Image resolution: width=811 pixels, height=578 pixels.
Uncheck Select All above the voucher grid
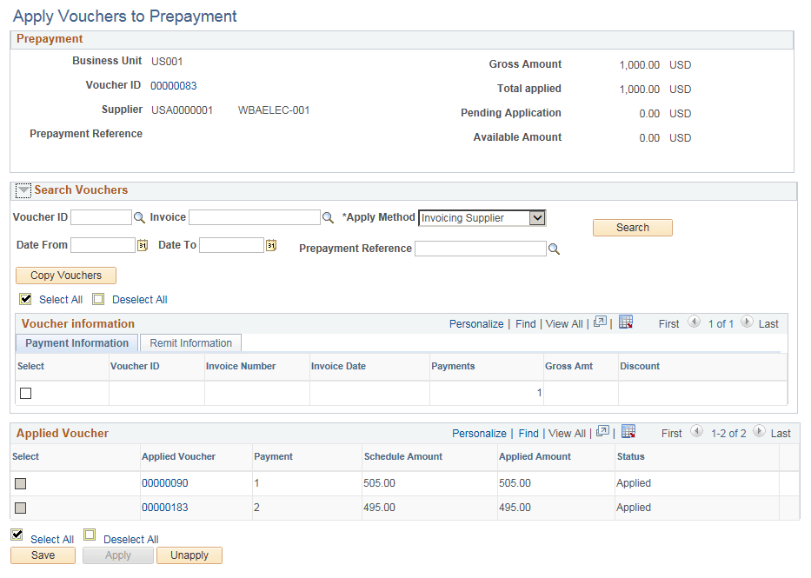pyautogui.click(x=25, y=299)
